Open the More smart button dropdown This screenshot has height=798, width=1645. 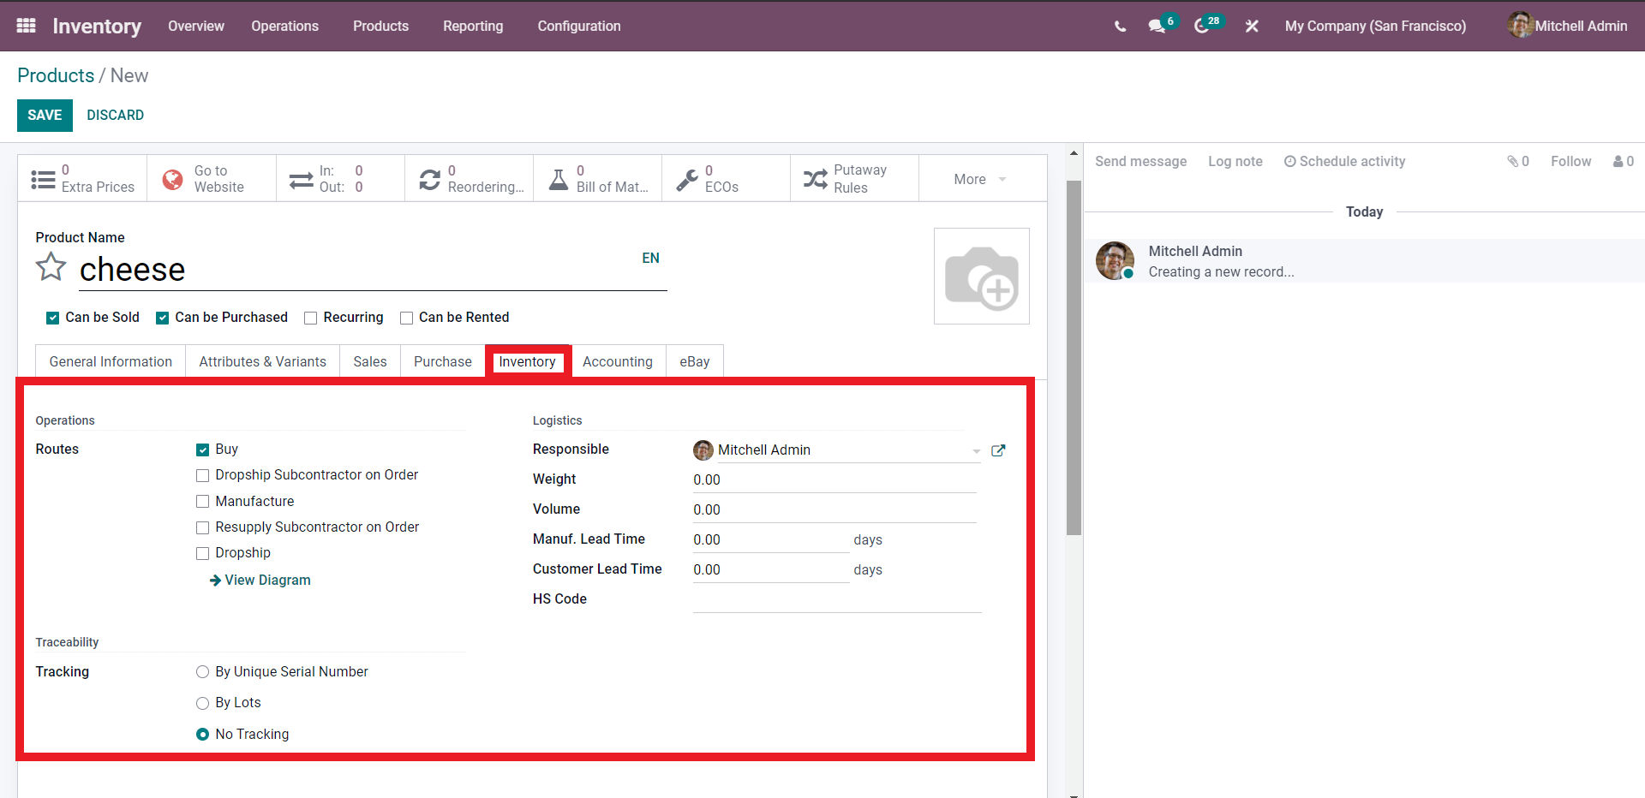point(978,178)
